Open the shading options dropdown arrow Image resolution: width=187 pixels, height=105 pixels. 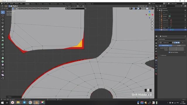[x=153, y=8]
